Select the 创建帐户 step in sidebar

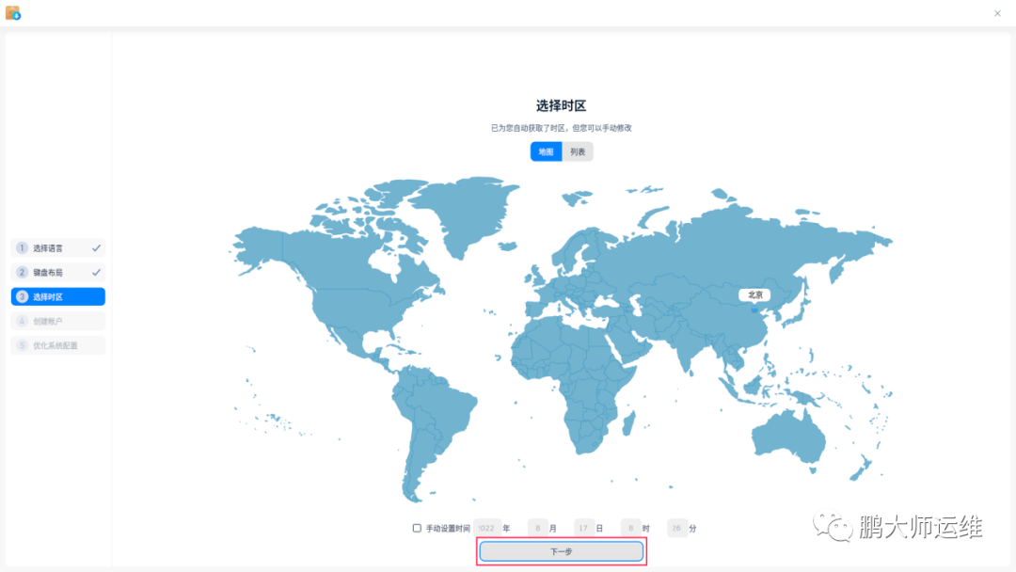(x=58, y=321)
